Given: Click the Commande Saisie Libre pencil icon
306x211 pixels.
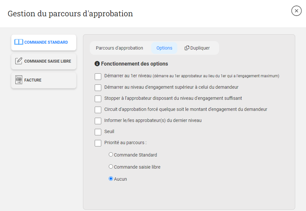Looking at the screenshot, I should (19, 61).
